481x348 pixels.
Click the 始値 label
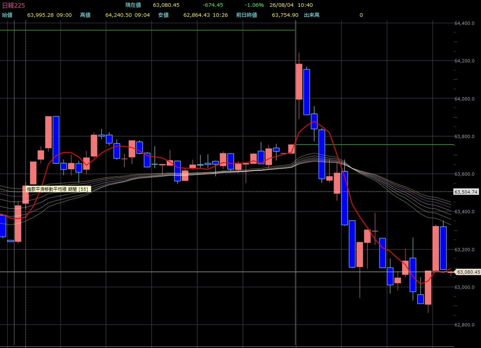click(x=7, y=15)
